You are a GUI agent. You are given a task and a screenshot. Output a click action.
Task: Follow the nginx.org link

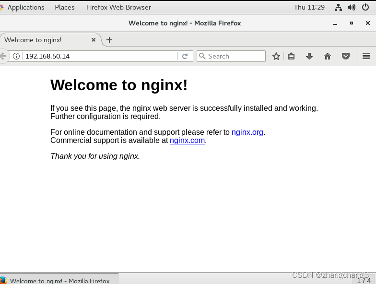click(247, 132)
